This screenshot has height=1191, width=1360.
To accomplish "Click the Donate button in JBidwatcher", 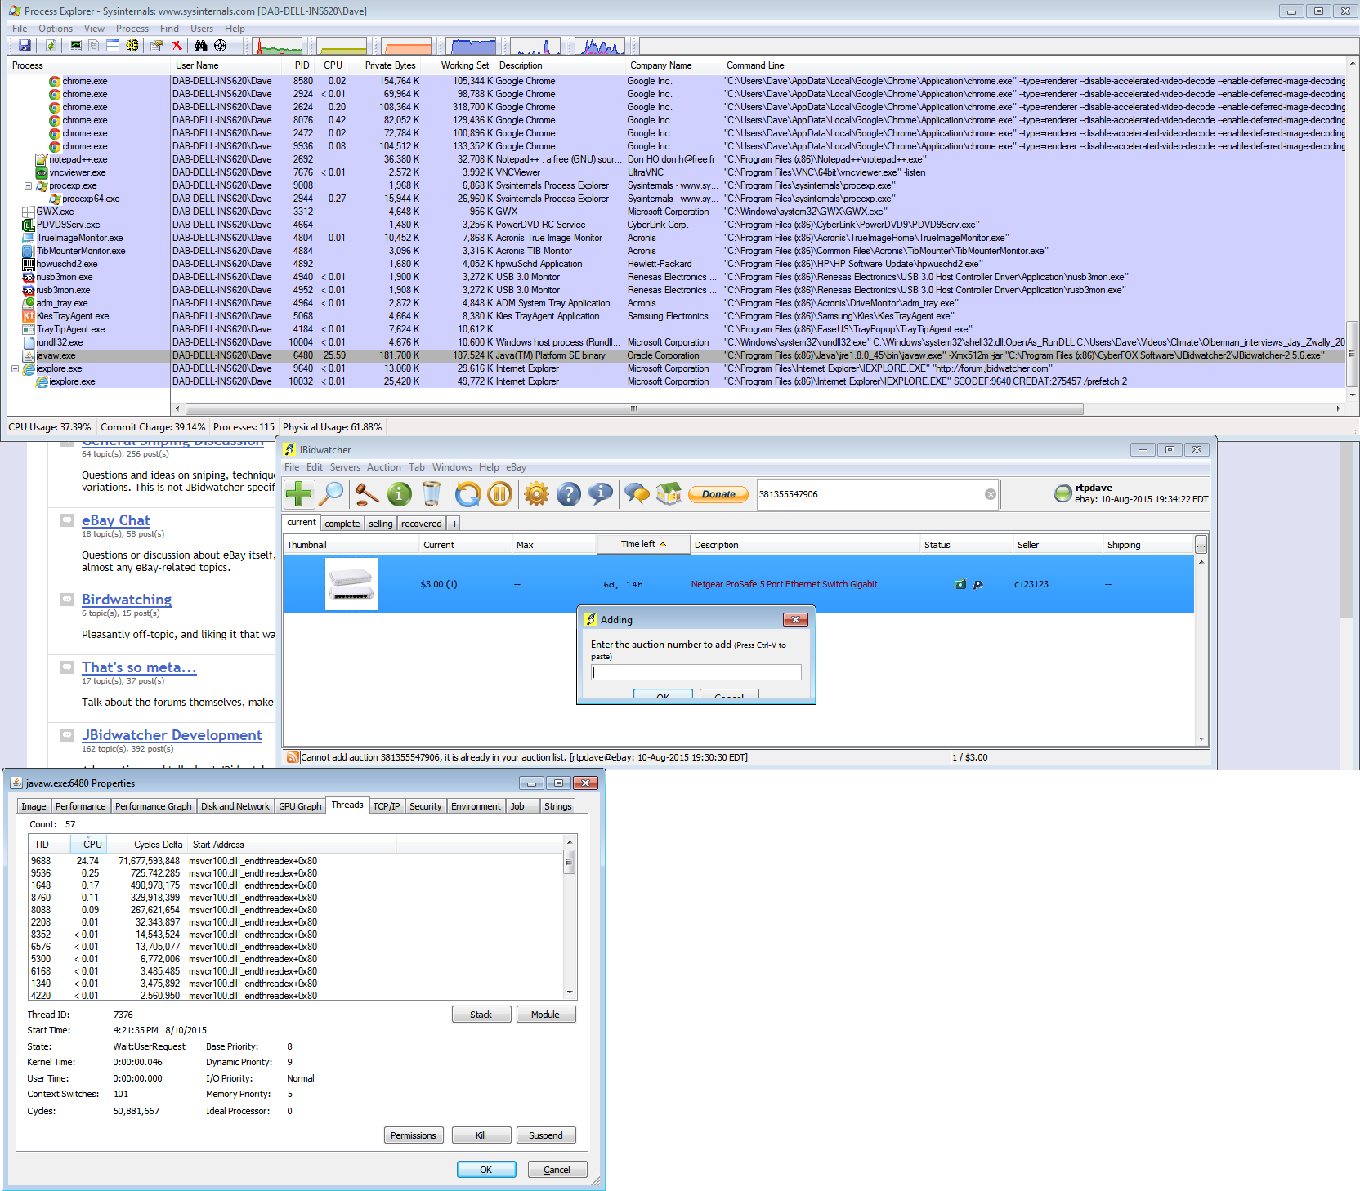I will pos(718,494).
